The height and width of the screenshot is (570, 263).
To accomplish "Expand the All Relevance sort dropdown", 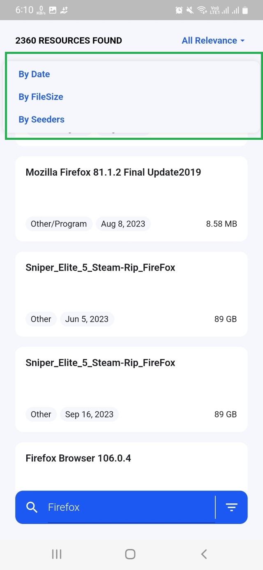I will tap(210, 41).
